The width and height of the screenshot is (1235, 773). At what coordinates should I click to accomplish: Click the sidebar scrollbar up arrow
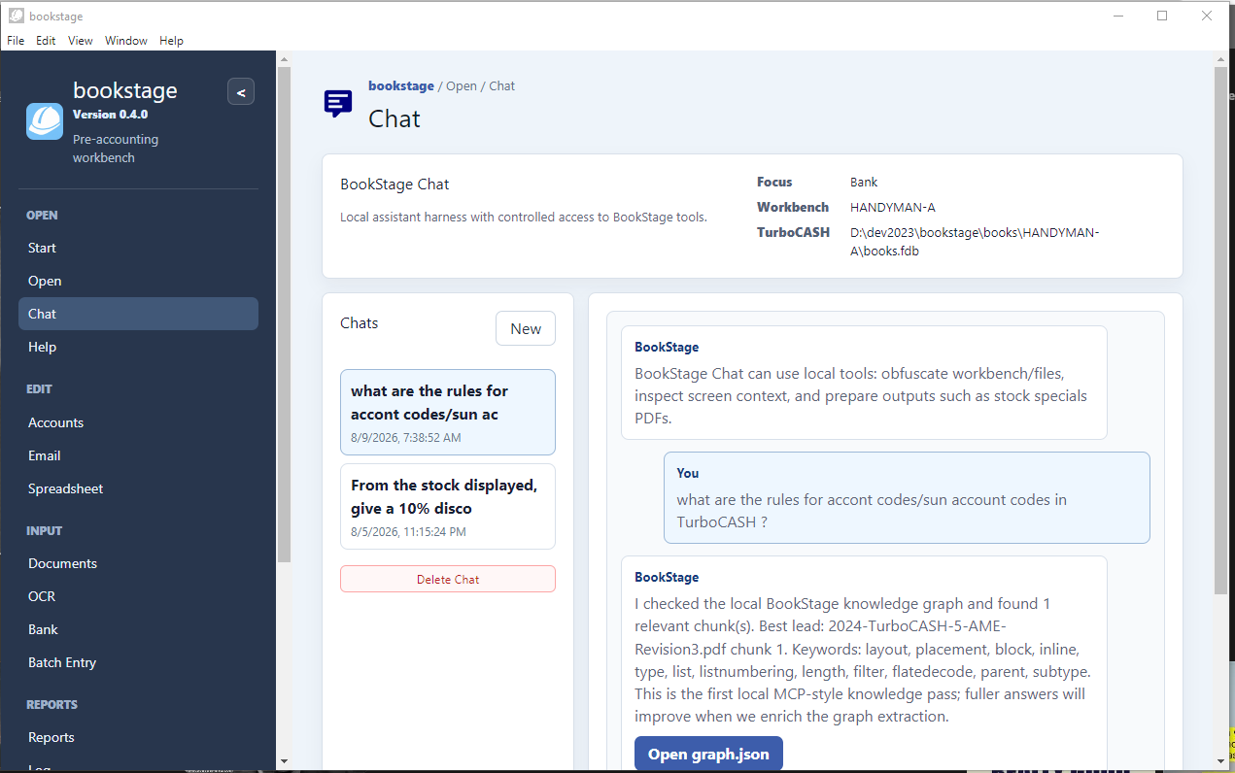tap(284, 58)
